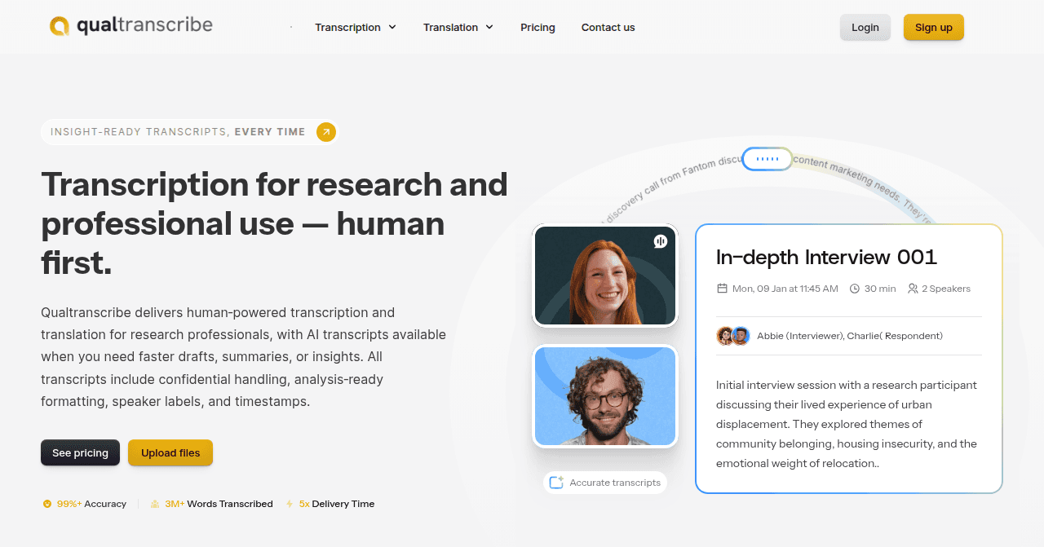Click Charlie's respondent avatar

pyautogui.click(x=741, y=336)
